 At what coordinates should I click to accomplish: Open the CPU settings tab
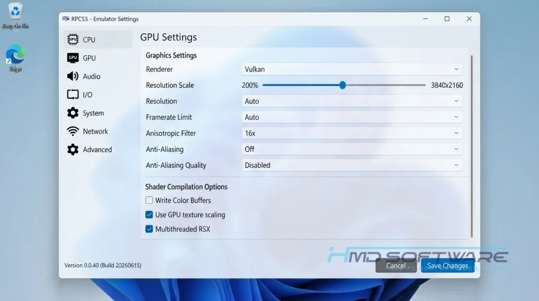[x=98, y=39]
